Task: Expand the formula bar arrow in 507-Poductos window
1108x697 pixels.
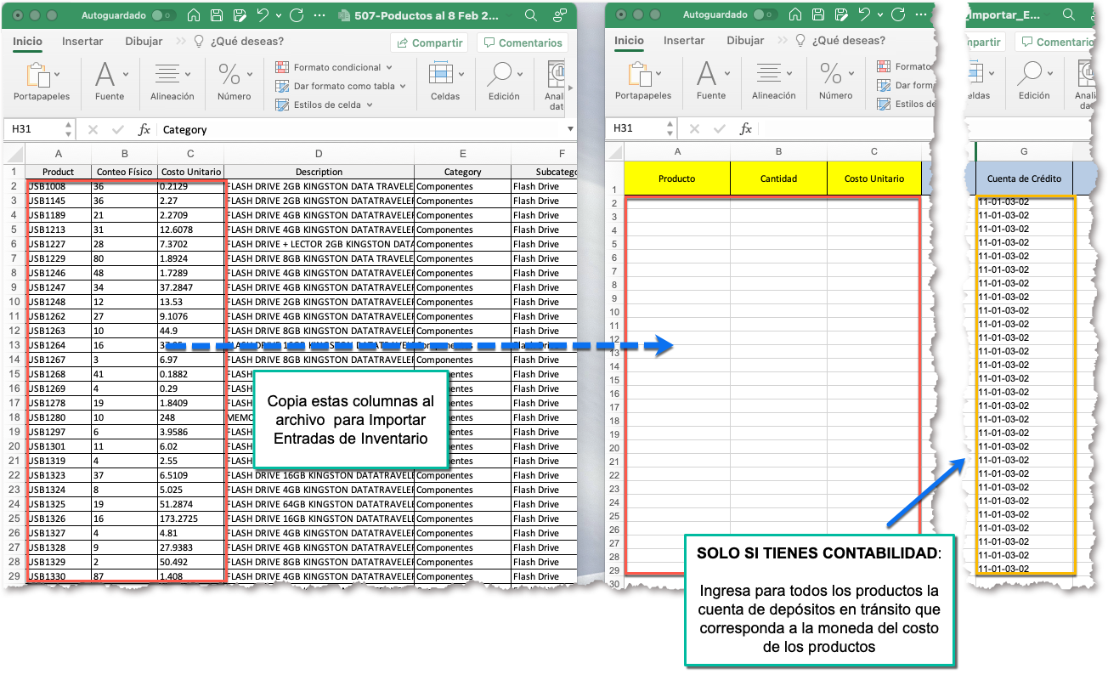Action: (x=570, y=129)
